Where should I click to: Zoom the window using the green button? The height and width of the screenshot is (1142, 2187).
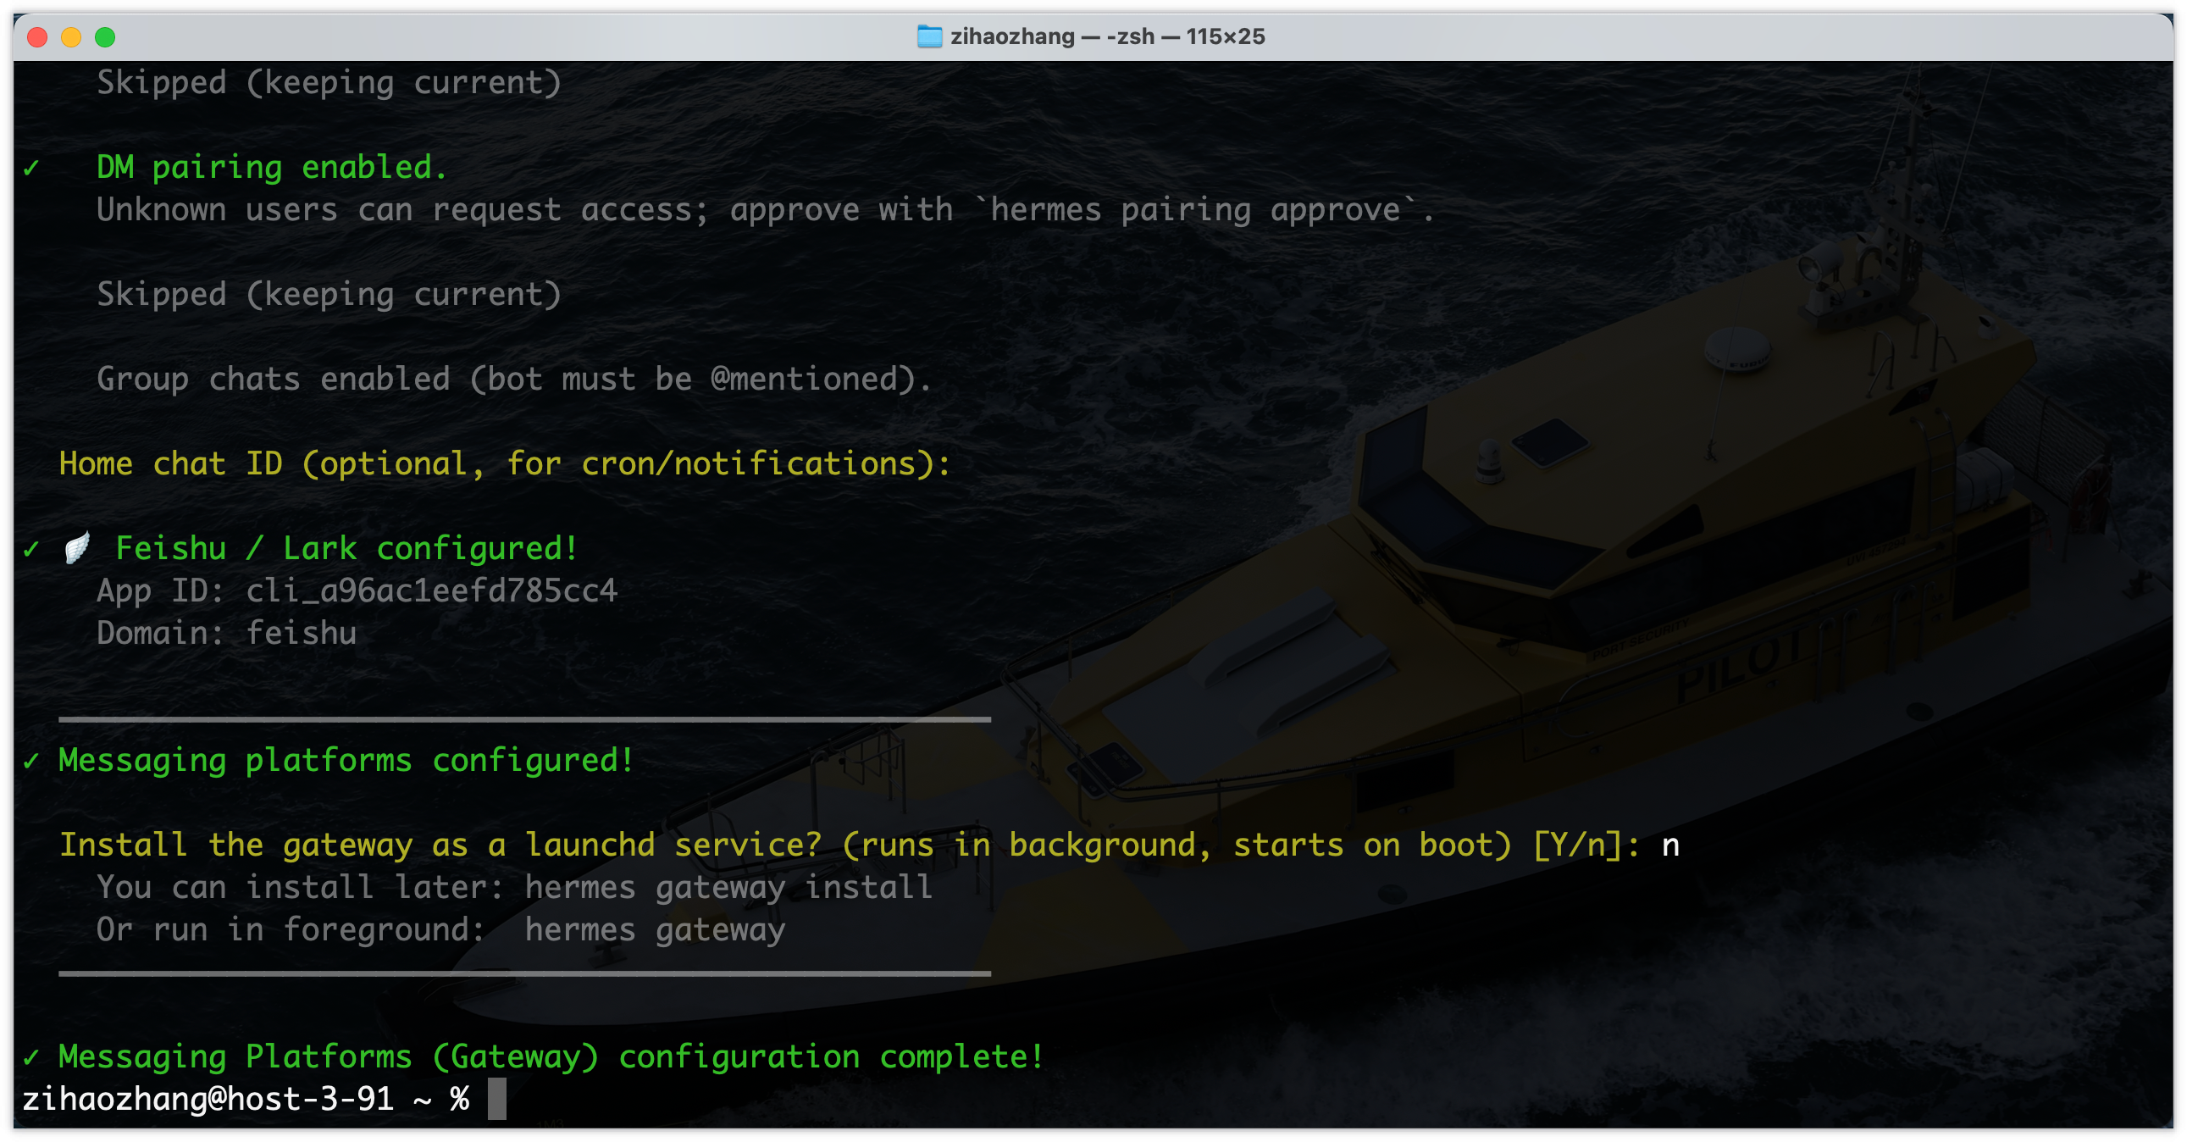tap(105, 36)
